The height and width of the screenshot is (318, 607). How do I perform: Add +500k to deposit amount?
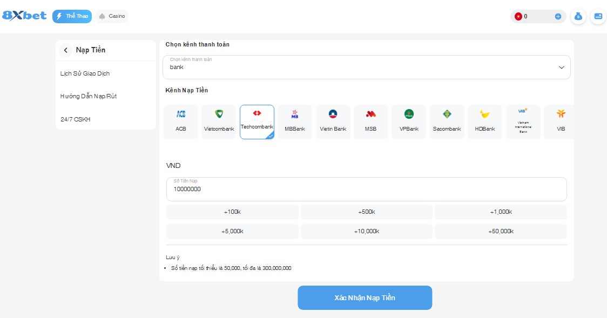tap(367, 212)
